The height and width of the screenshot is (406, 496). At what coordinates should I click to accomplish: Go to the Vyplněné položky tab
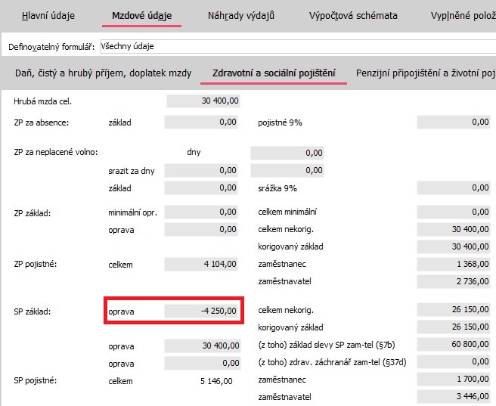pos(462,15)
